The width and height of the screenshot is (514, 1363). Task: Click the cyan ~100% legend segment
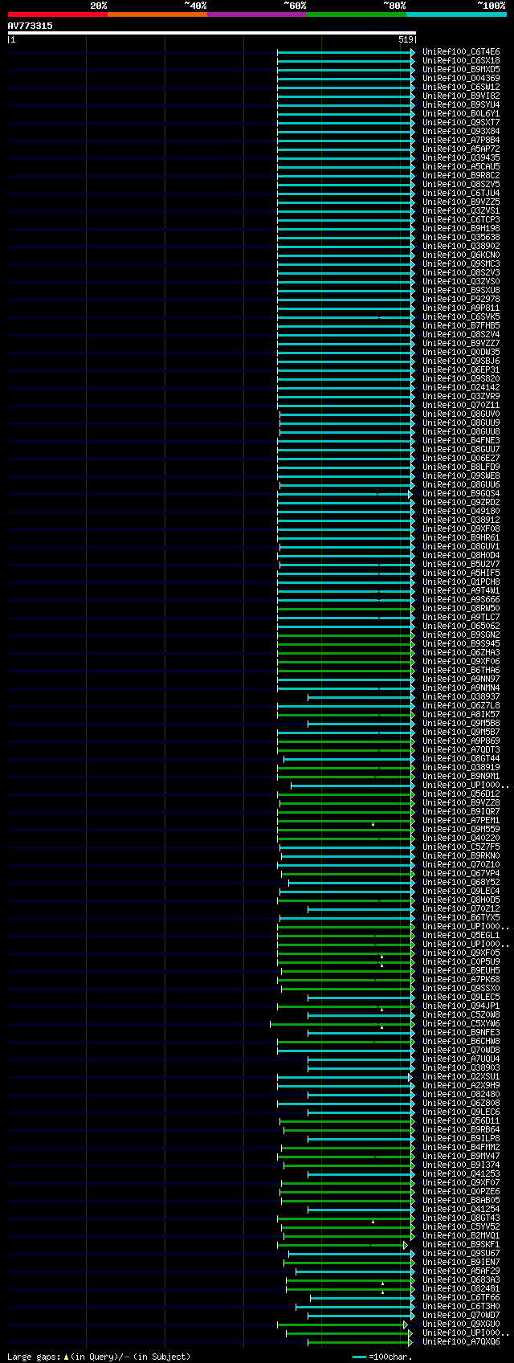point(456,14)
